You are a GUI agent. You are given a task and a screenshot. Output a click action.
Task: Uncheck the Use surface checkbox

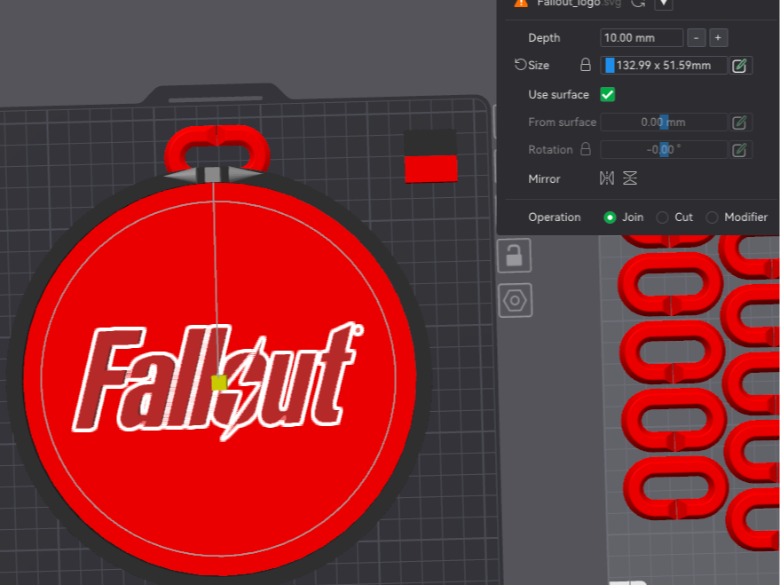pyautogui.click(x=607, y=94)
